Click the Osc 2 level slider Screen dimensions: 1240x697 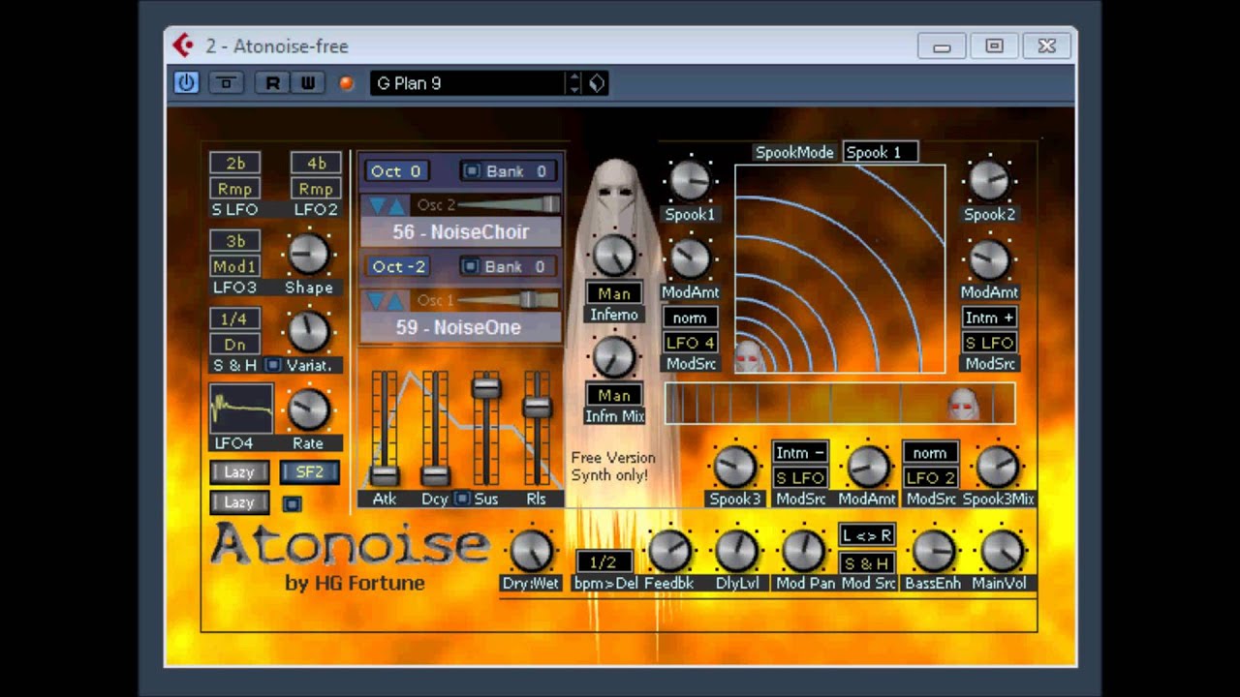[507, 205]
